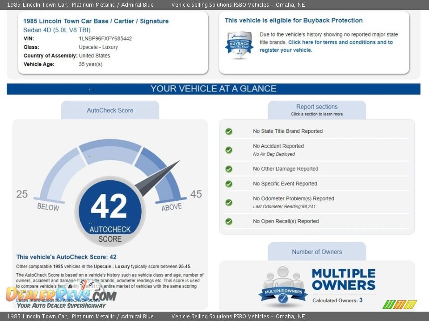The height and width of the screenshot is (321, 429).
Task: Click the No Air Bag Deployed note
Action: (x=274, y=154)
